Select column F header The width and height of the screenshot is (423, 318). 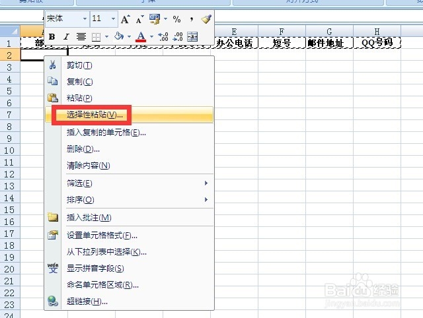point(282,31)
